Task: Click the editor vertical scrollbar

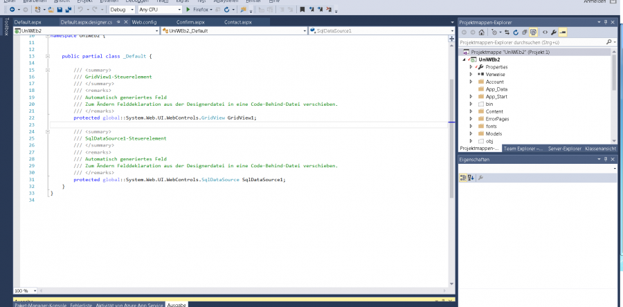Action: (x=451, y=139)
